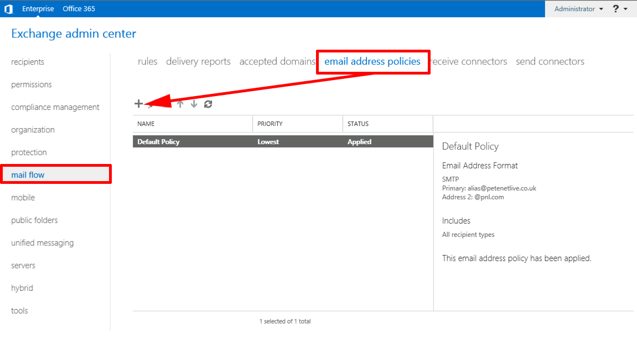Click the Office logo icon
Viewport: 637px width, 339px height.
click(8, 8)
